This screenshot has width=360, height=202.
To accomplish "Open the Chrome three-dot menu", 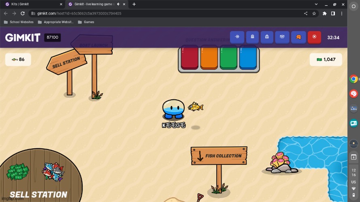I will pyautogui.click(x=342, y=13).
